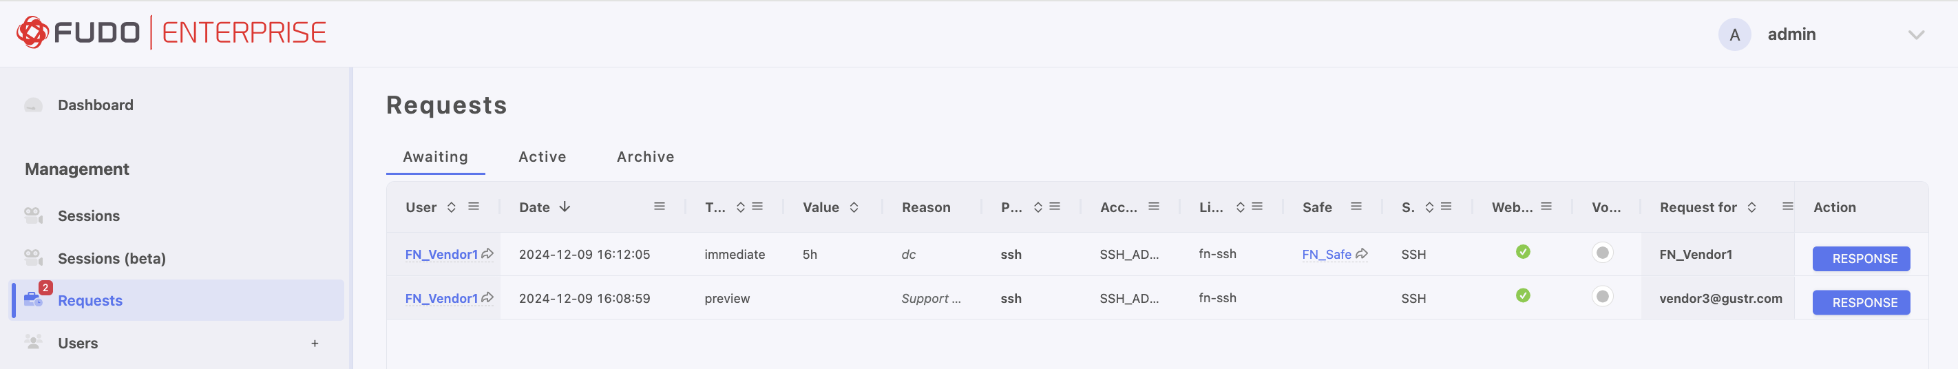This screenshot has width=1958, height=369.
Task: Click the Fudo Enterprise logo
Action: [172, 33]
